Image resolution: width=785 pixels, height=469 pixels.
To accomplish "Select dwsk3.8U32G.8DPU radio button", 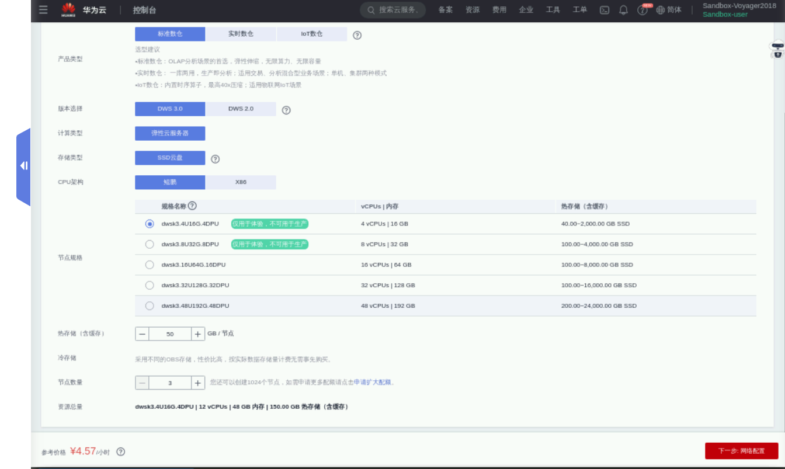I will [x=150, y=244].
